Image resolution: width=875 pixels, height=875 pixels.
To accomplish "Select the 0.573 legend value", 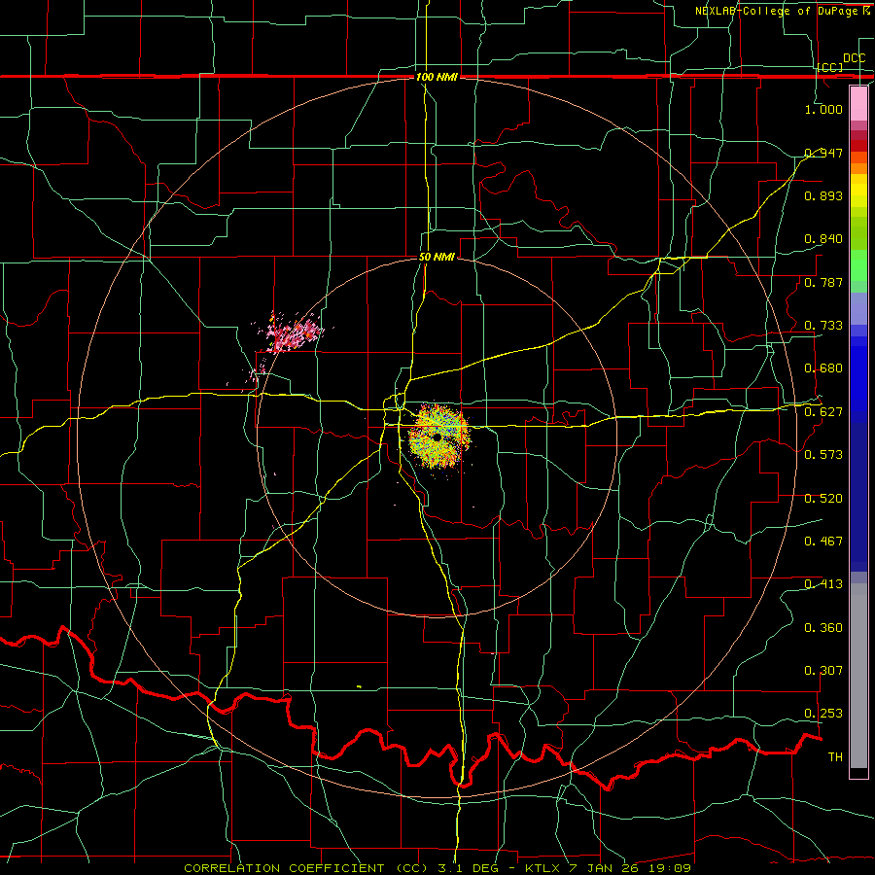I will click(x=823, y=455).
